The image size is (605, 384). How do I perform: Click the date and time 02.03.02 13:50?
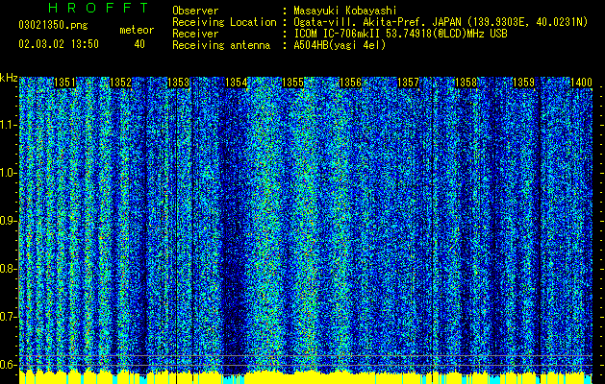(x=59, y=44)
